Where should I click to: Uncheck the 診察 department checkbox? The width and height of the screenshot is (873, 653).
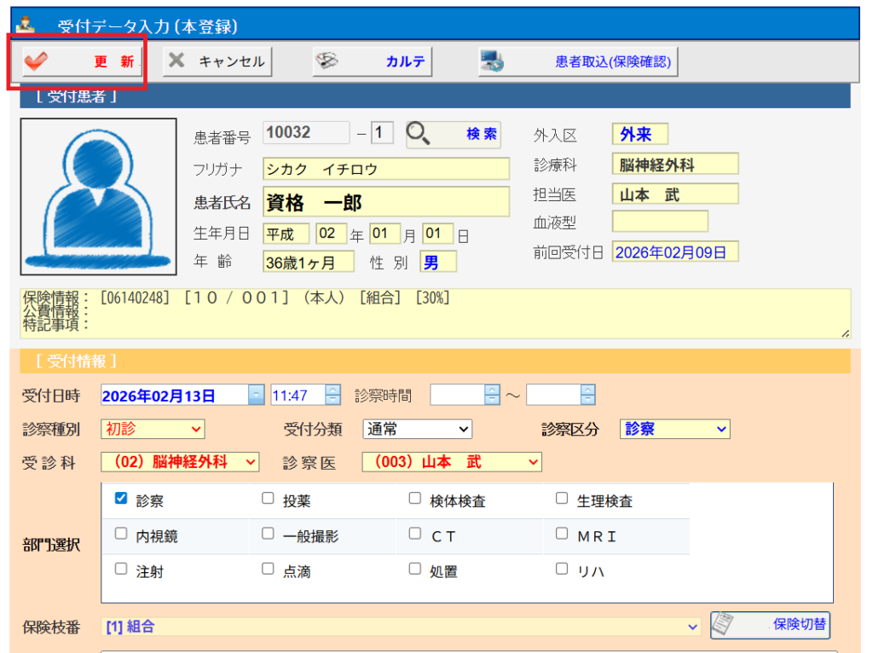coord(121,499)
